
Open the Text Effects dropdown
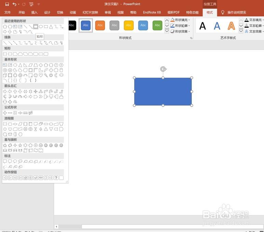click(x=254, y=31)
